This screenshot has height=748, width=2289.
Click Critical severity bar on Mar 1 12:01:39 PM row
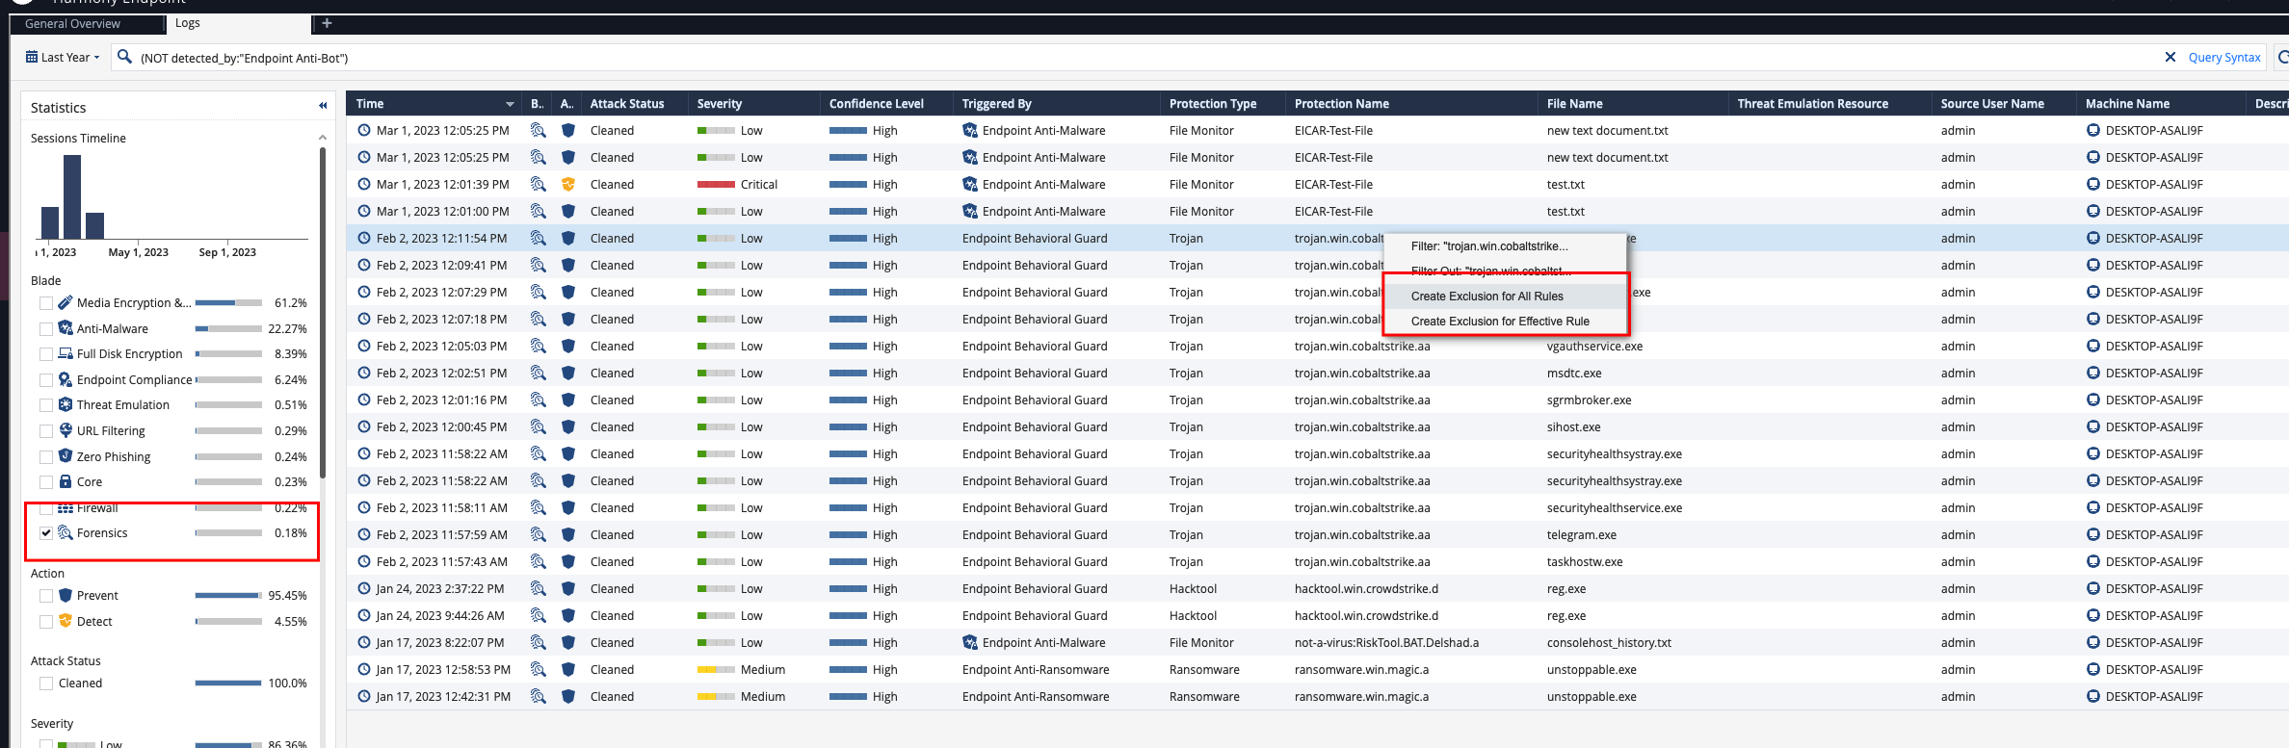716,184
